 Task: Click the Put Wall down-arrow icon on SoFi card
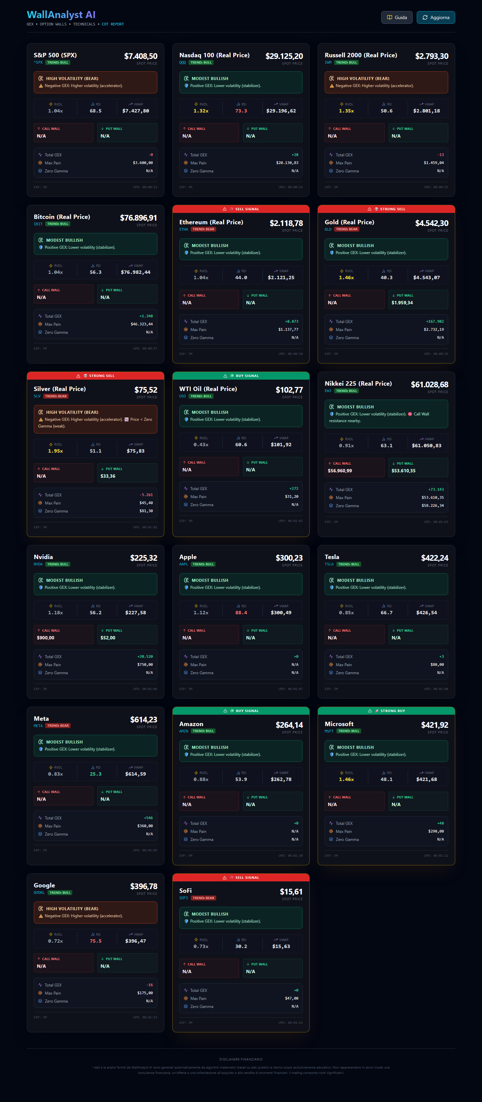(x=248, y=964)
